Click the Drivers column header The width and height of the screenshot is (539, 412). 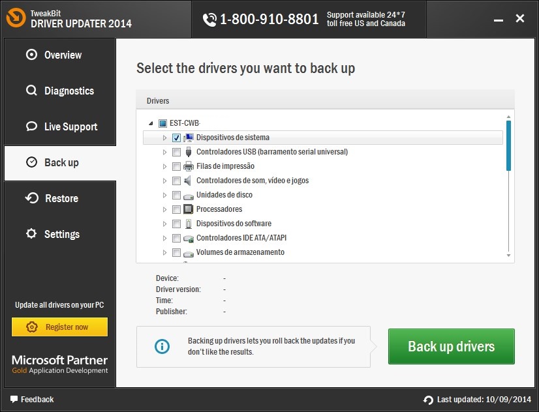(x=325, y=100)
